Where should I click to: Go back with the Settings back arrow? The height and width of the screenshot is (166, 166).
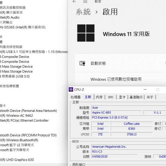(74, 1)
